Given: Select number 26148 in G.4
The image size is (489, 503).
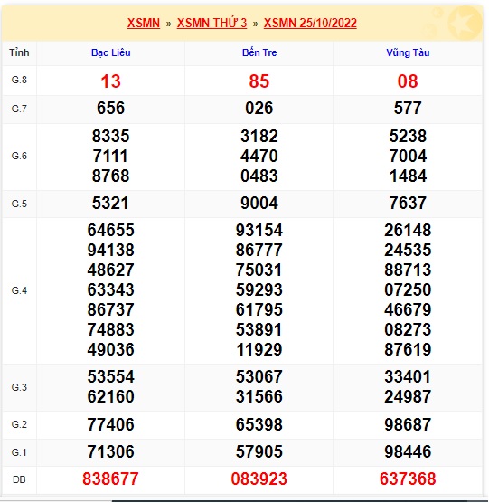Looking at the screenshot, I should coord(408,230).
